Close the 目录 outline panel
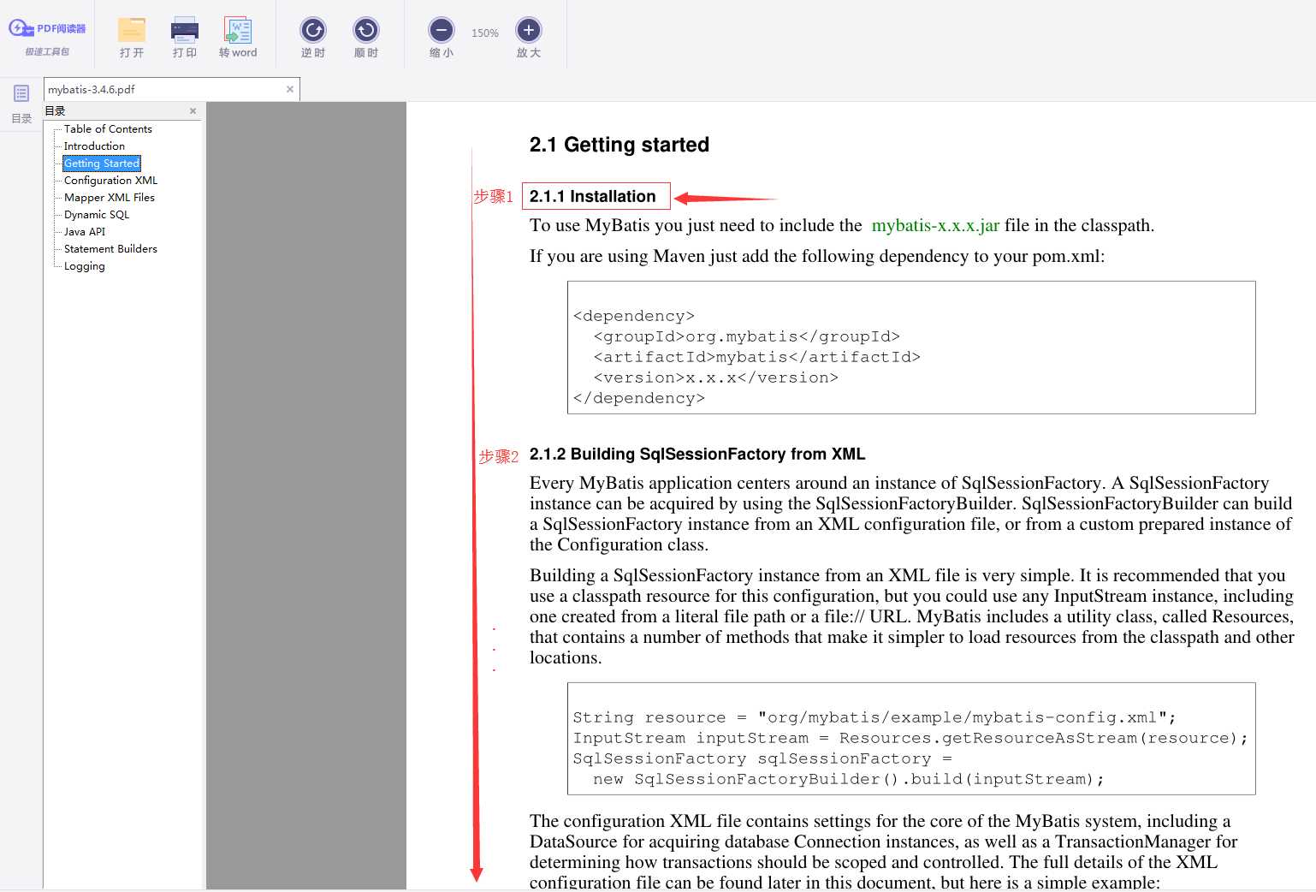The image size is (1316, 892). 193,110
